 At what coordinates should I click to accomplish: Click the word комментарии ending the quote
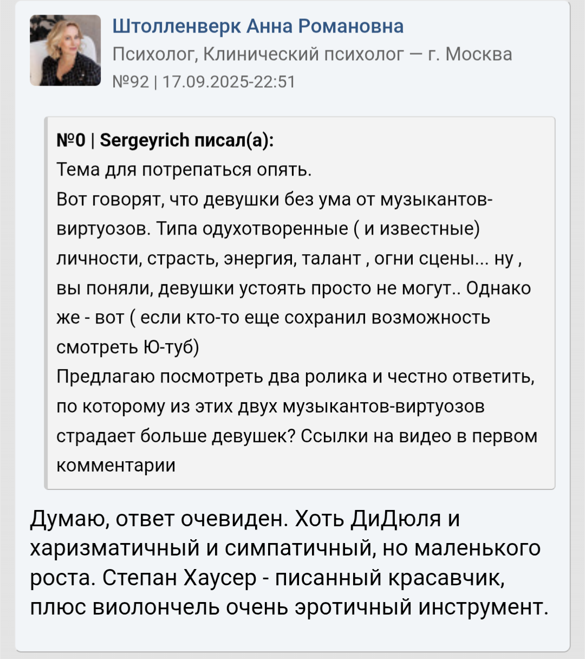116,465
